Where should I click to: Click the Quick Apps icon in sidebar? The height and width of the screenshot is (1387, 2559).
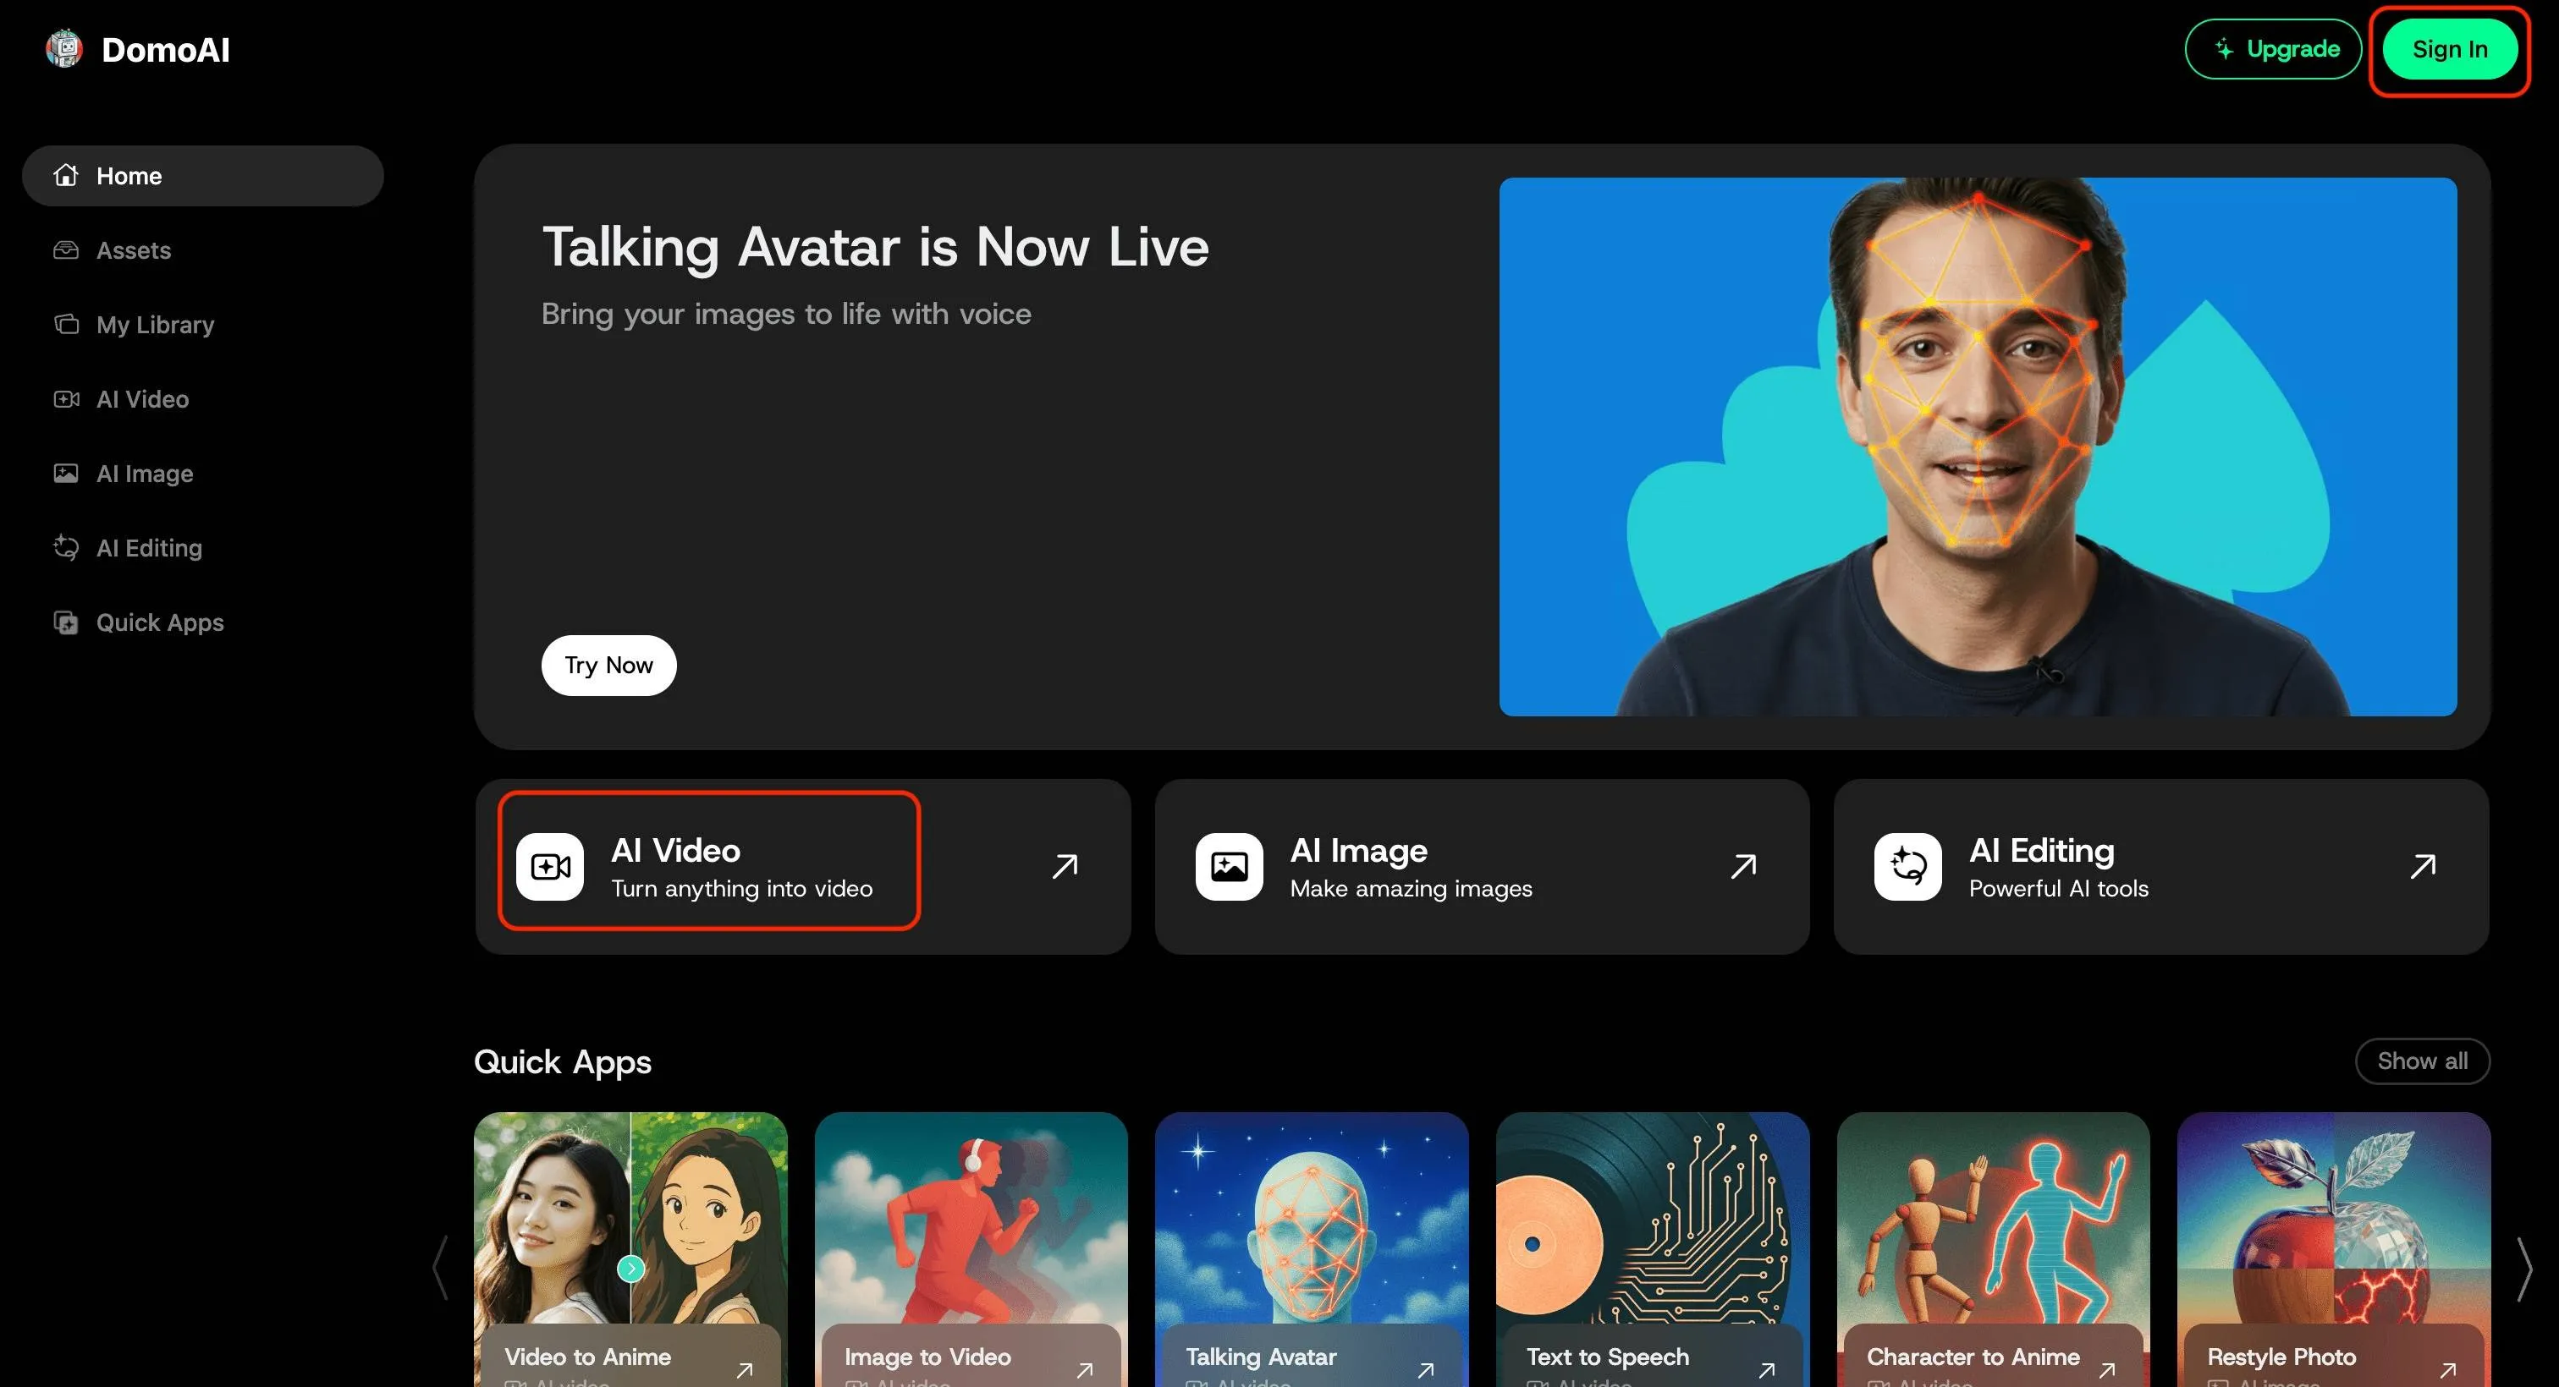tap(65, 622)
